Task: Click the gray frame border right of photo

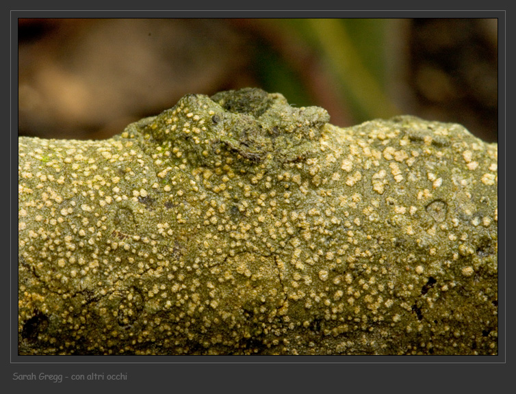Action: coord(501,186)
